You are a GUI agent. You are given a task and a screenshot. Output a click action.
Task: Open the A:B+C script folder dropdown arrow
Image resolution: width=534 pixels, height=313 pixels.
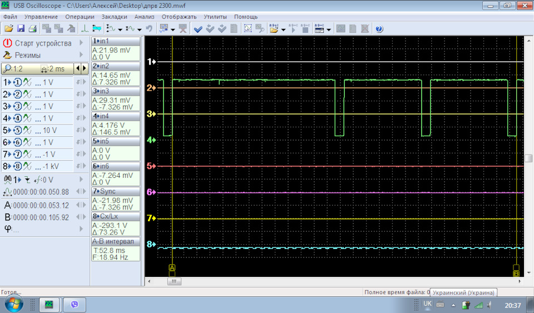tap(283, 29)
